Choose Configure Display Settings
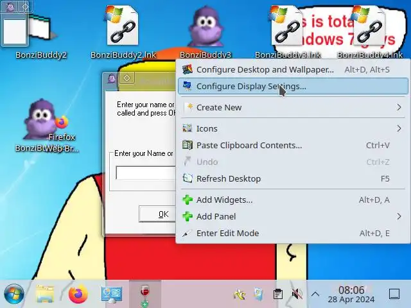The image size is (411, 308). point(293,86)
